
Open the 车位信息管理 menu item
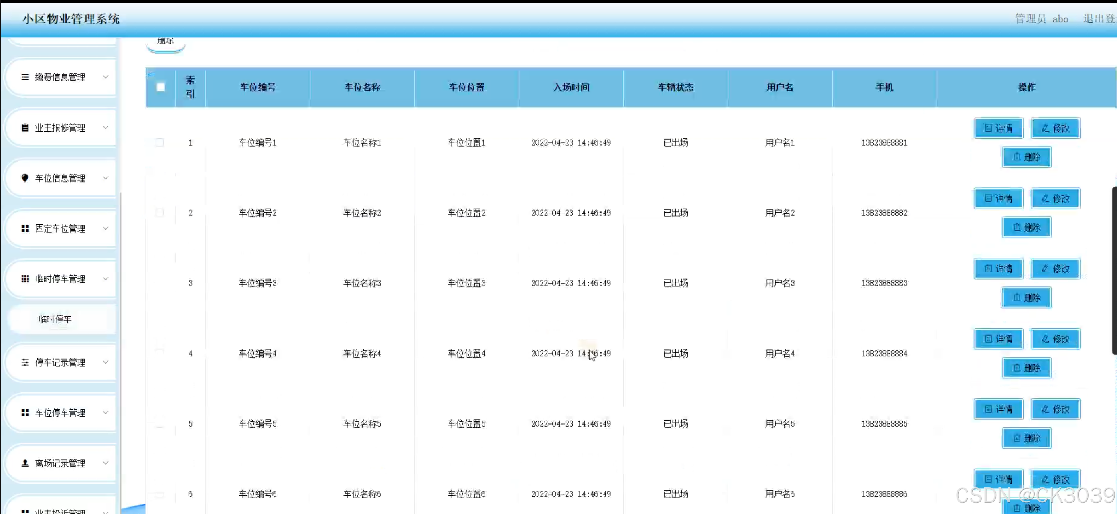pos(60,178)
